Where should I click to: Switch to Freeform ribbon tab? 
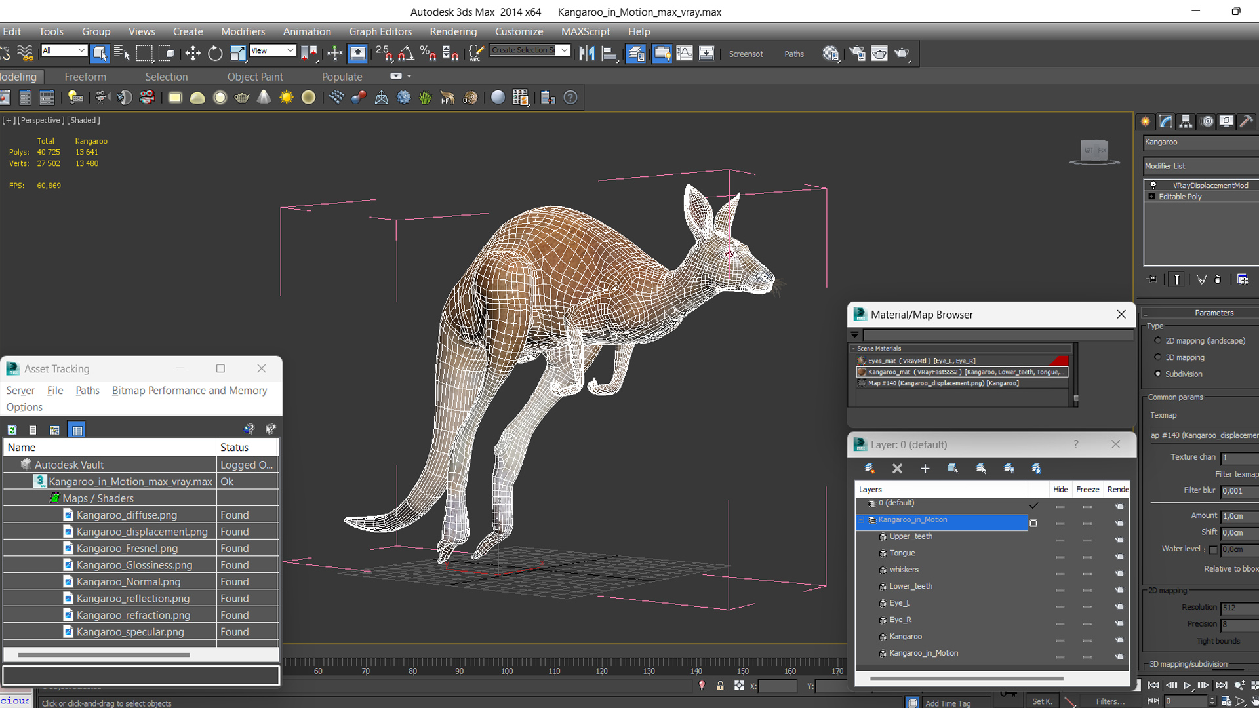(85, 77)
